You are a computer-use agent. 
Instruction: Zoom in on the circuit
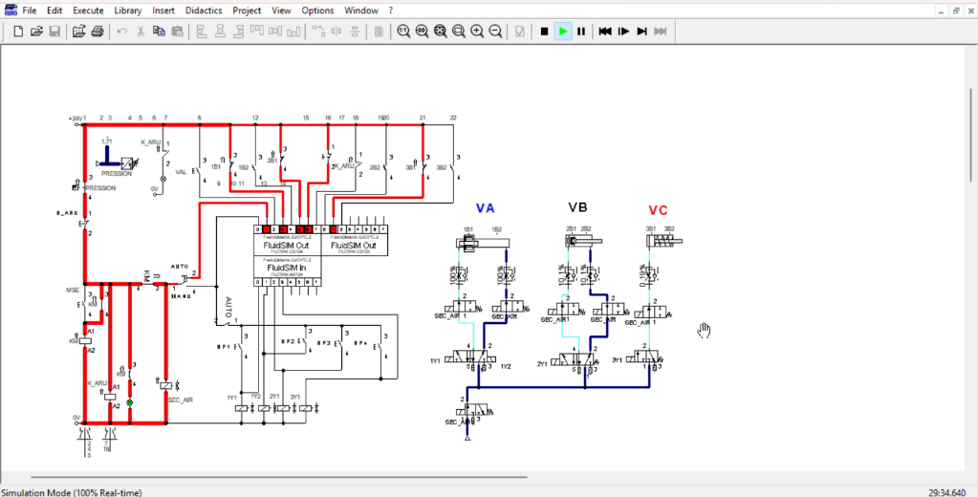coord(477,32)
